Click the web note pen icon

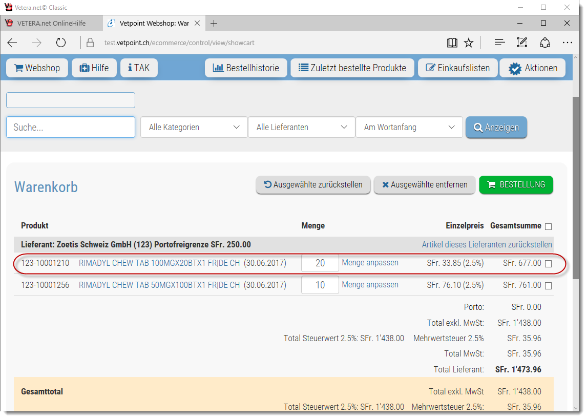click(522, 43)
